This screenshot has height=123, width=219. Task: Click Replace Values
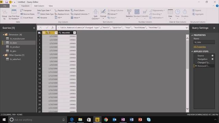click(x=62, y=11)
